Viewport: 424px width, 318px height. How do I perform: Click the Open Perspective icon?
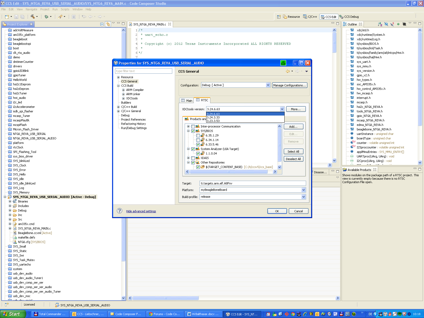click(x=279, y=17)
